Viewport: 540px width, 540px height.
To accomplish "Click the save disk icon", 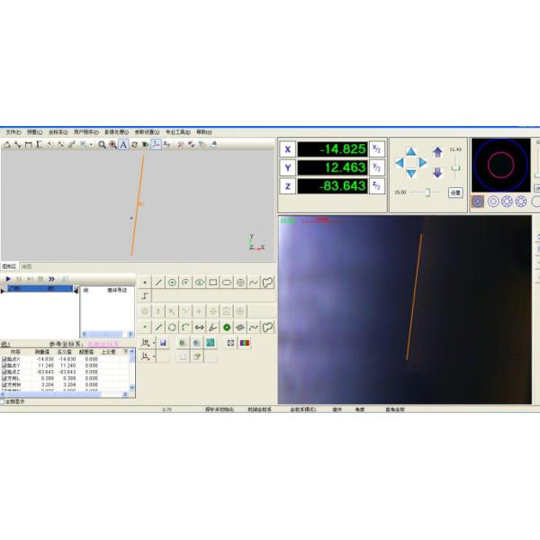I will (x=164, y=343).
